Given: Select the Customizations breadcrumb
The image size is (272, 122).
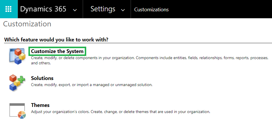Looking at the screenshot, I should 151,10.
